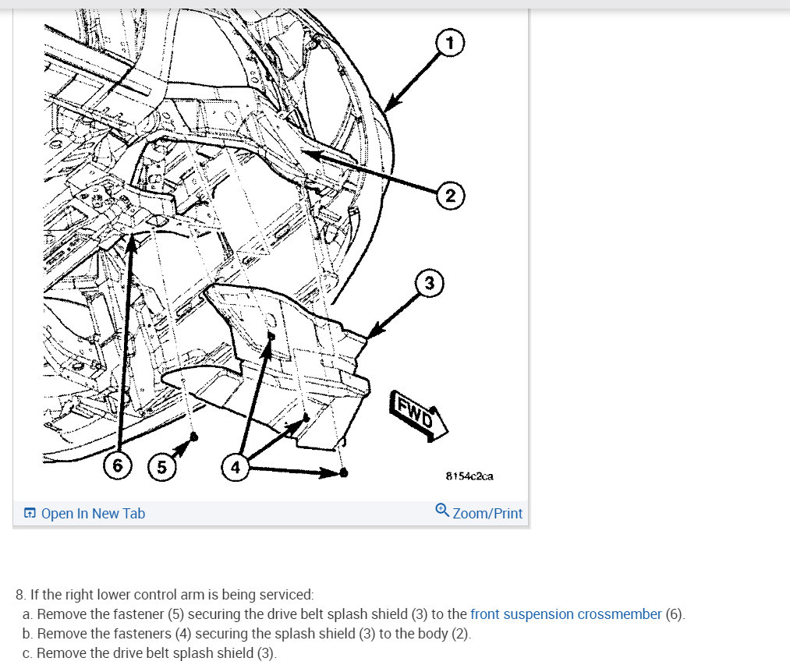
Task: Click the figure code '8154c2ca'
Action: click(x=469, y=476)
